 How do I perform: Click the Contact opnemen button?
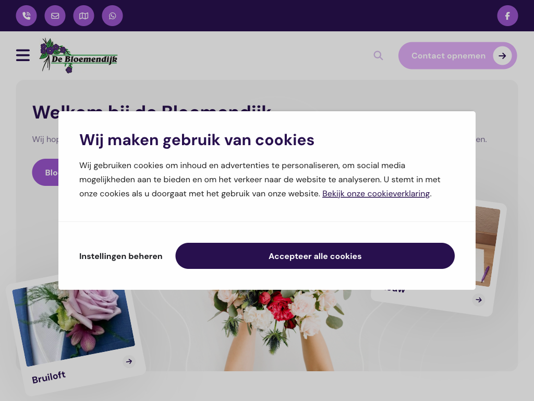[x=457, y=55]
